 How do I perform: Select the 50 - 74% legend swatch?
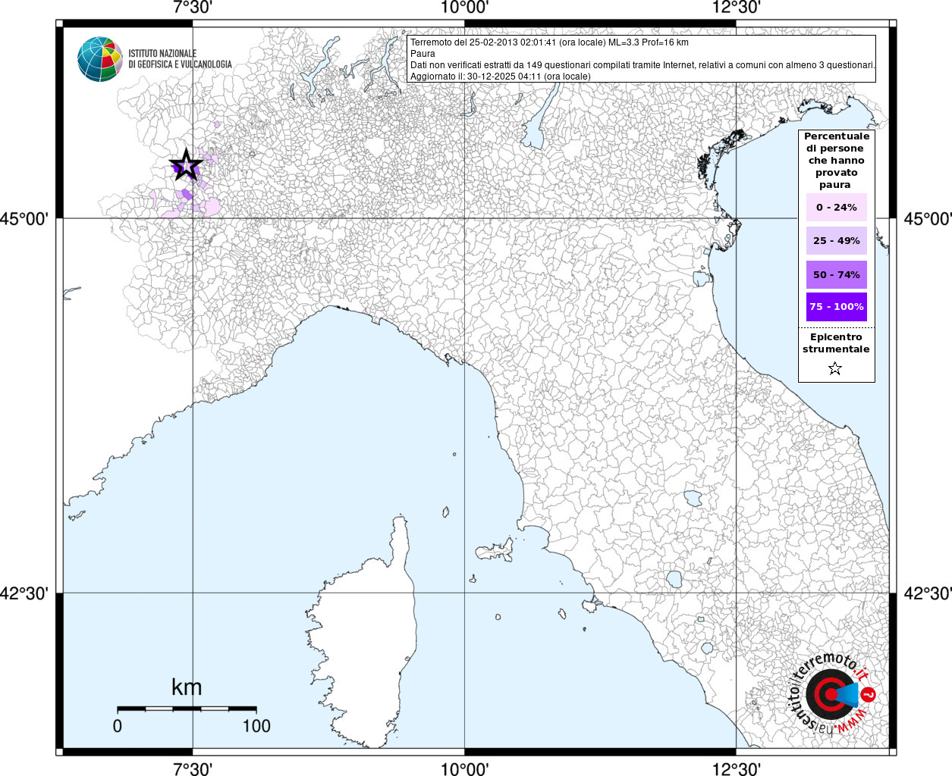(836, 274)
